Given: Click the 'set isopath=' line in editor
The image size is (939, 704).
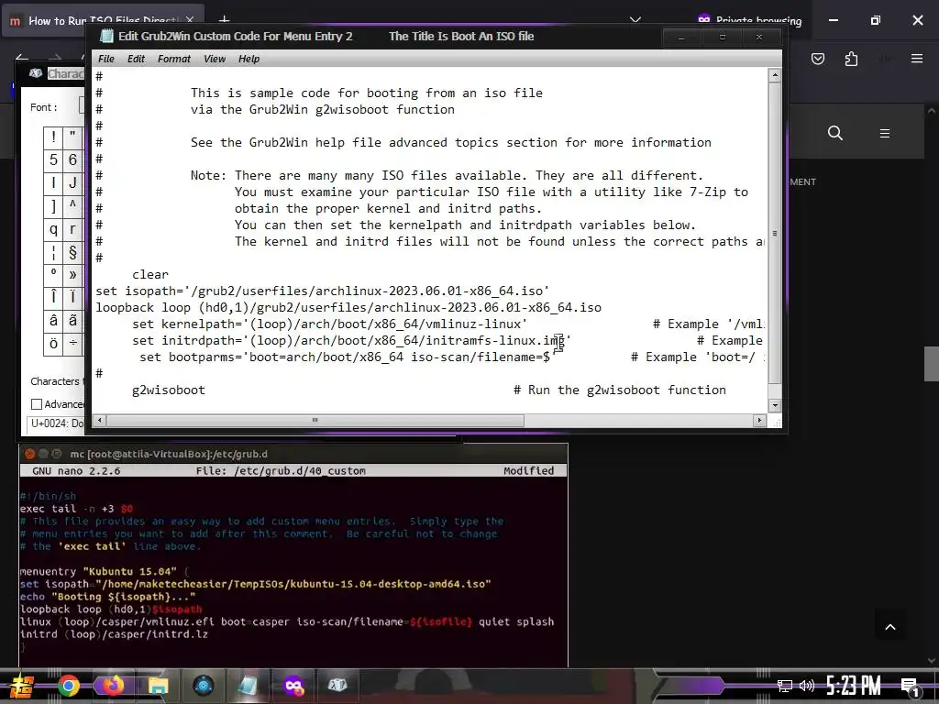Looking at the screenshot, I should (x=322, y=291).
